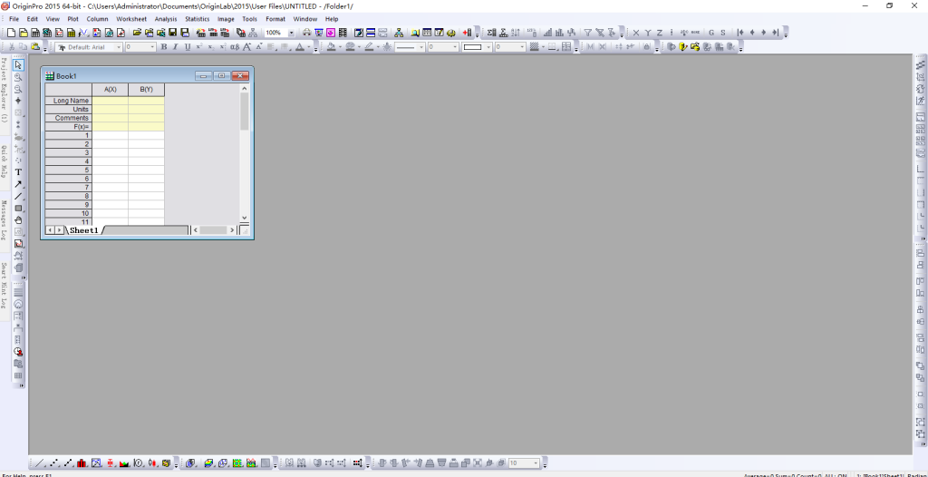Switch to the Sheet1 tab
928x477 pixels.
84,230
